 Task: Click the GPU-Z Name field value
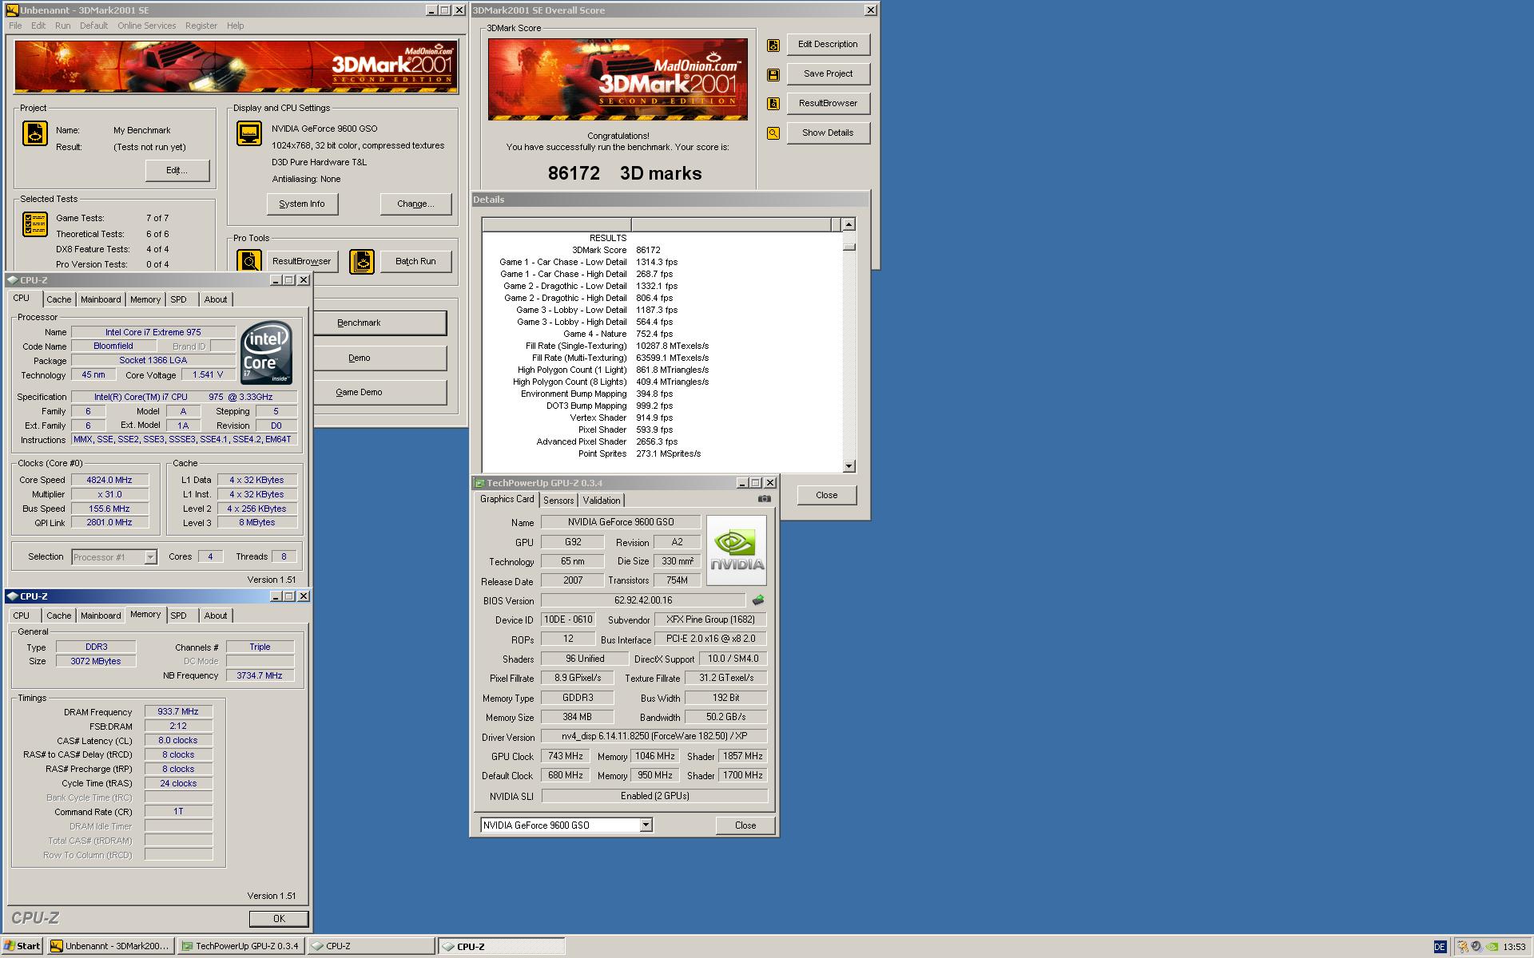621,523
